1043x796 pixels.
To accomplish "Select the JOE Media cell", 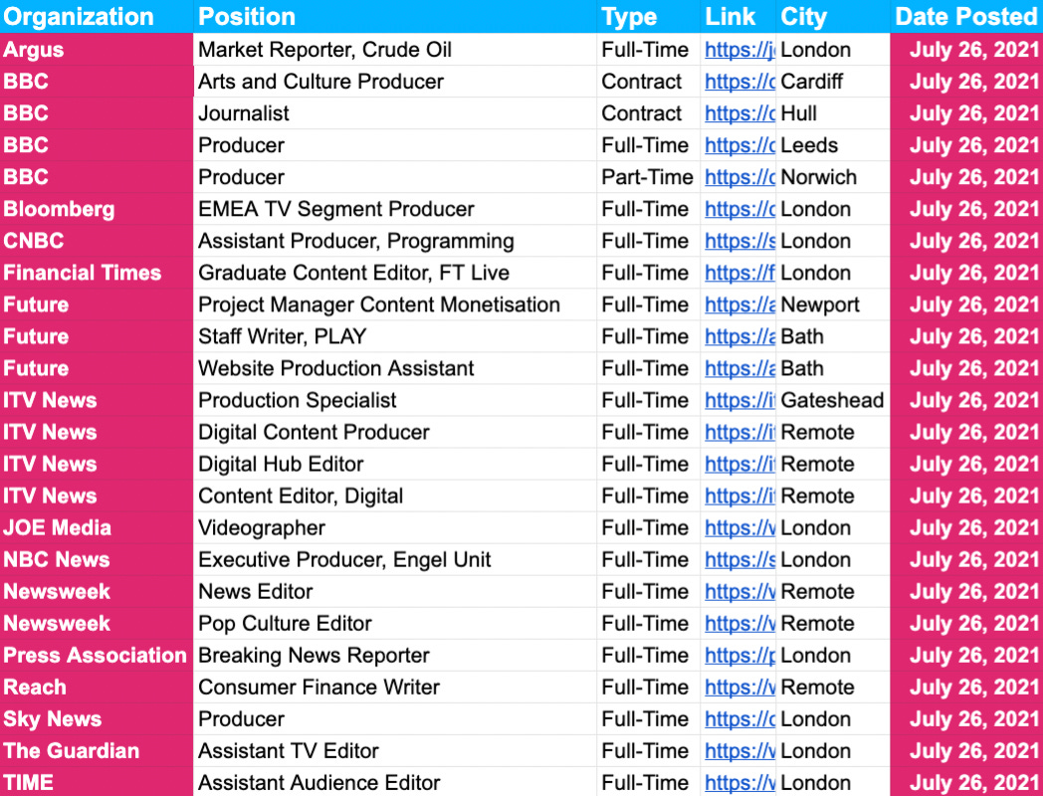I will pyautogui.click(x=97, y=528).
